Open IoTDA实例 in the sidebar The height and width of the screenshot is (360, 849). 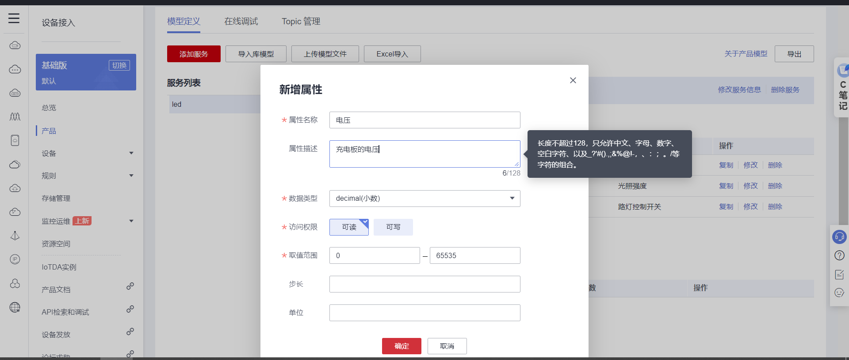pos(59,267)
